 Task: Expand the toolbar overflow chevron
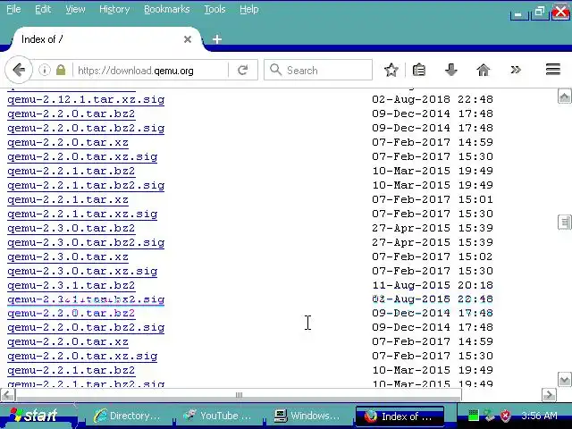(516, 70)
